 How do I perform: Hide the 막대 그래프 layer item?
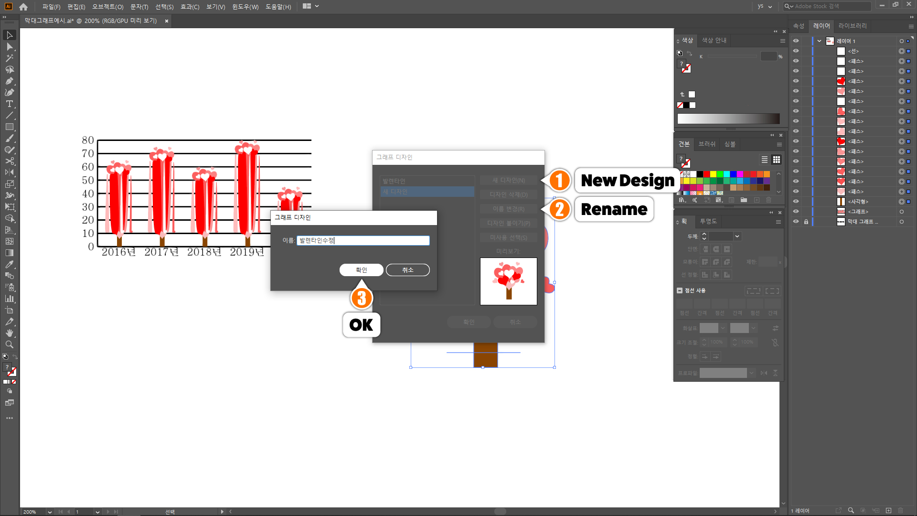tap(796, 222)
